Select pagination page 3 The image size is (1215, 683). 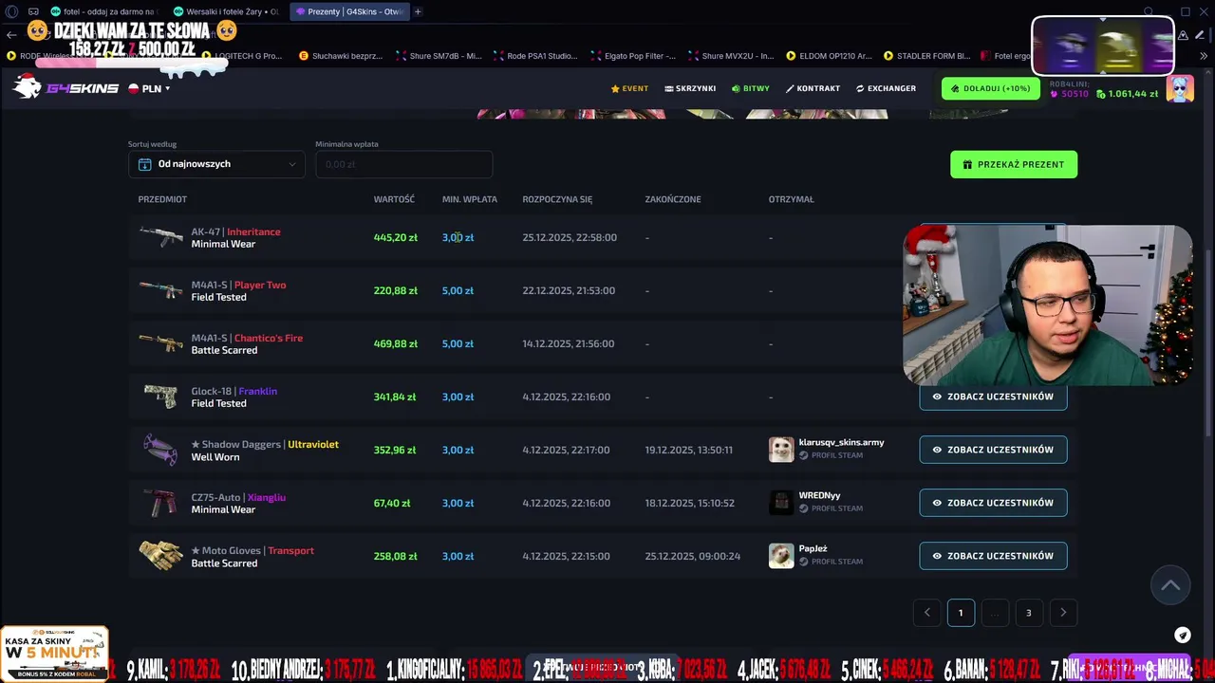pyautogui.click(x=1028, y=613)
